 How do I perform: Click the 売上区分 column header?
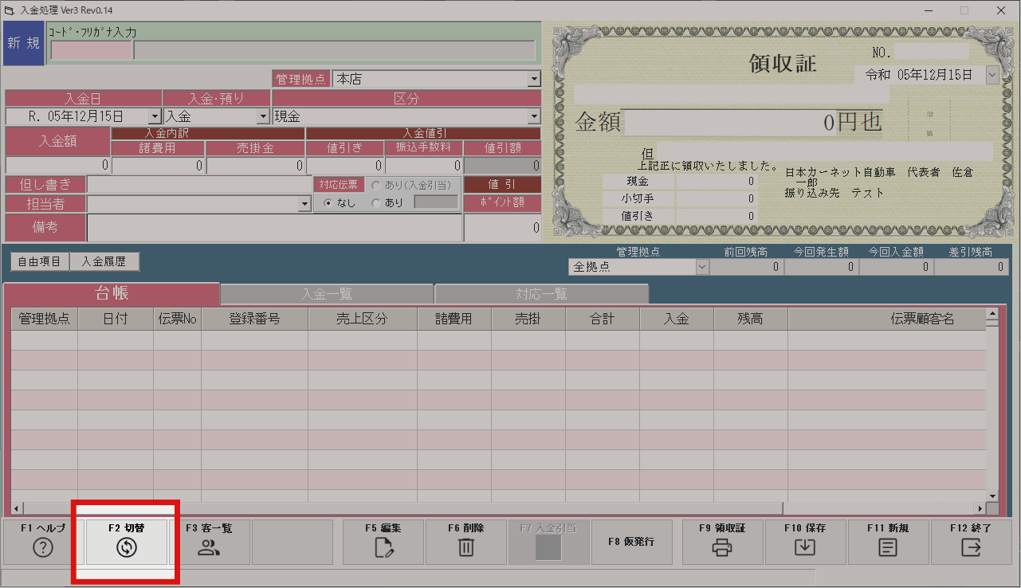click(362, 319)
